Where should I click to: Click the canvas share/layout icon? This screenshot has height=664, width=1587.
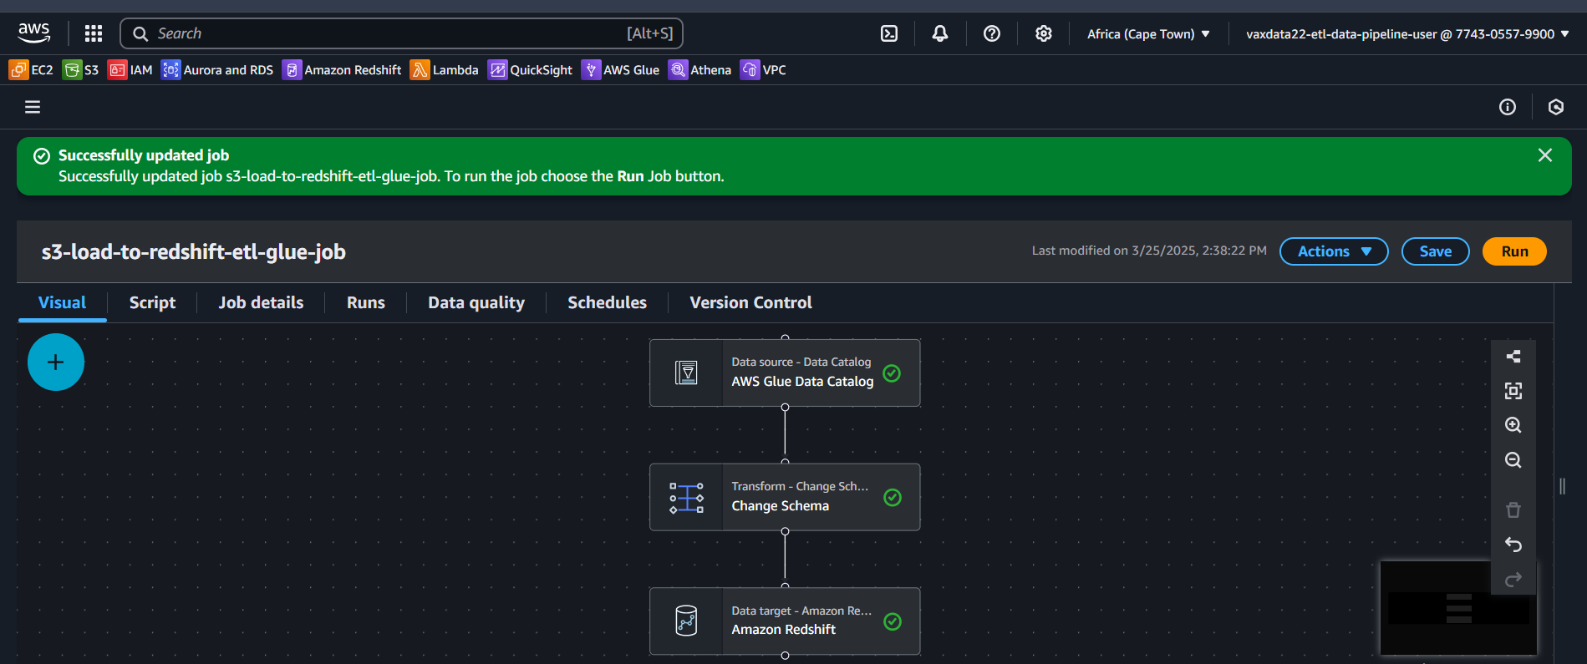(1513, 357)
